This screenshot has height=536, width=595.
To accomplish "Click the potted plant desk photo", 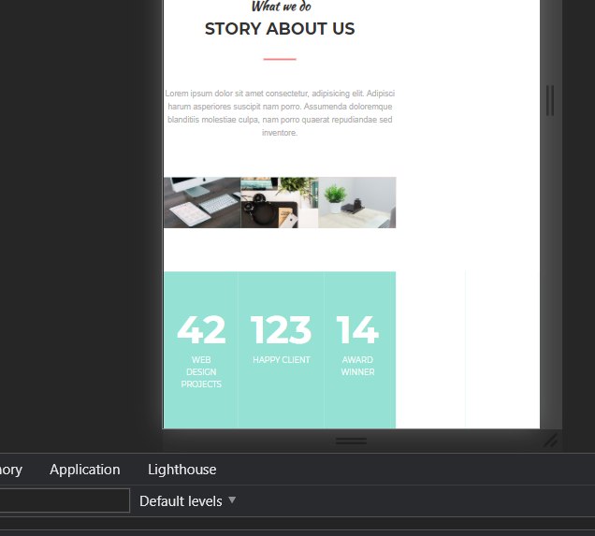I will coord(357,203).
